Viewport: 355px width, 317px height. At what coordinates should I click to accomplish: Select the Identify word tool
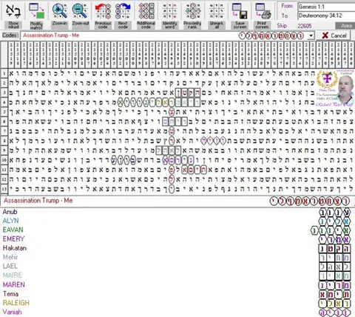pos(169,16)
